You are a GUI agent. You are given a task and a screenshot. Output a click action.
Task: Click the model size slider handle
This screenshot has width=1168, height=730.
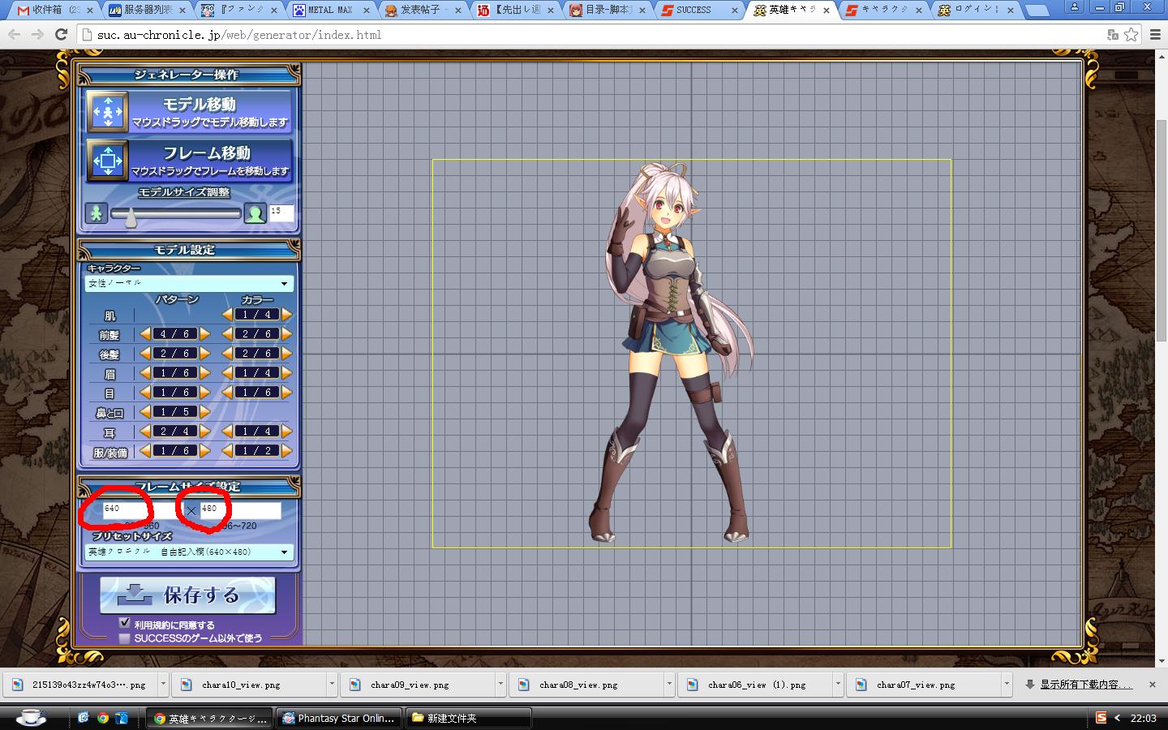tap(130, 217)
